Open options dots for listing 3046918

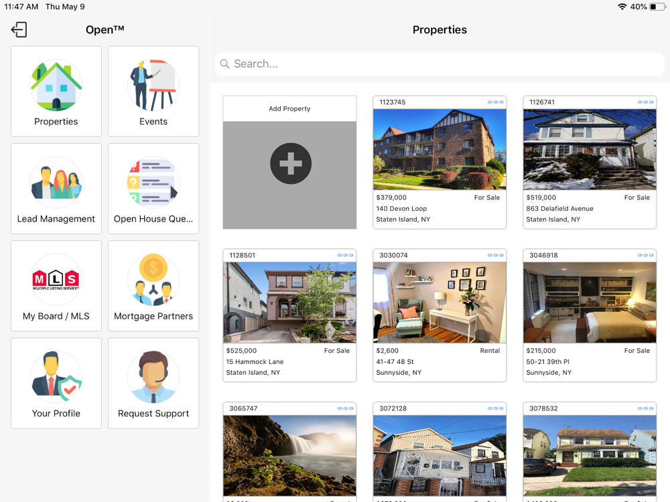click(645, 255)
